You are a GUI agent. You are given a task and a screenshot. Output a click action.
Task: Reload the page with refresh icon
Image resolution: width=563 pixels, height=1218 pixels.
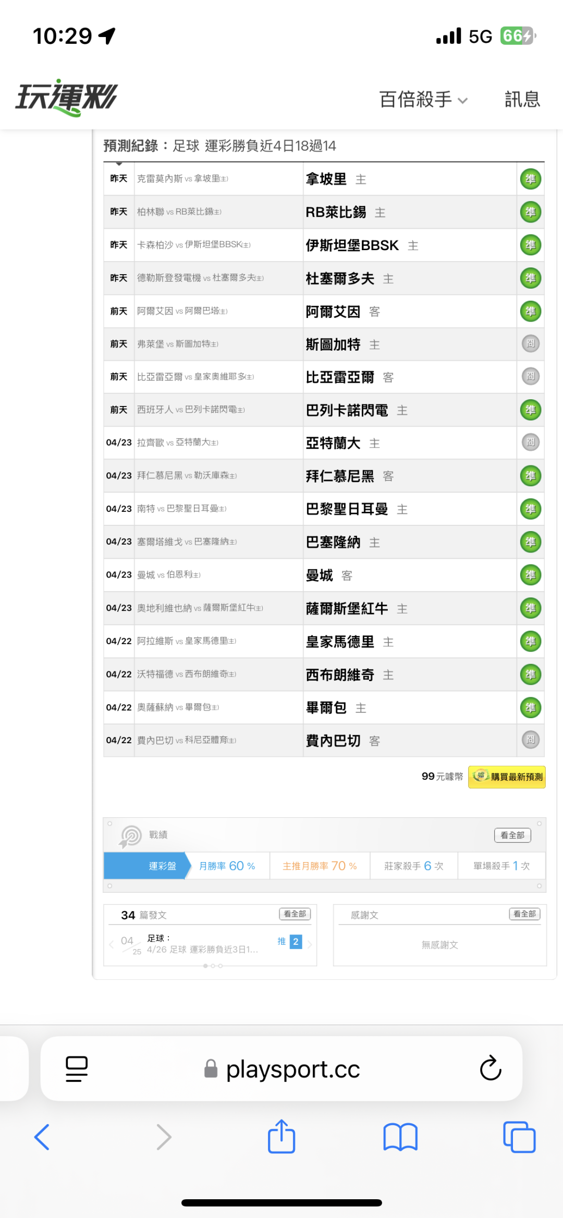click(490, 1069)
